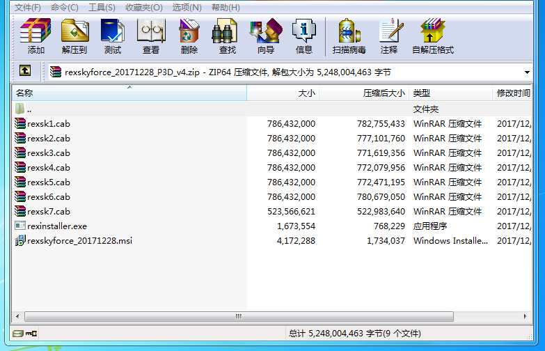Viewport: 545px width, 351px height.
Task: Sort by 压缩后大小 column header
Action: click(x=364, y=93)
